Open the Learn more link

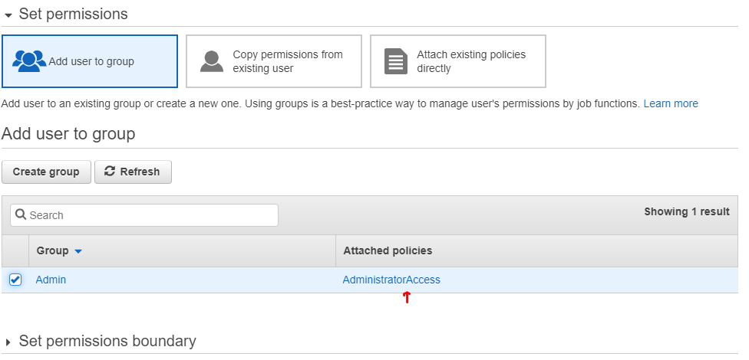tap(670, 103)
